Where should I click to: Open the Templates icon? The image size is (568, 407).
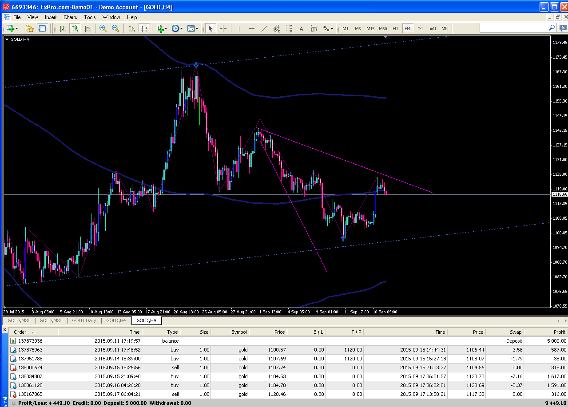pos(191,28)
